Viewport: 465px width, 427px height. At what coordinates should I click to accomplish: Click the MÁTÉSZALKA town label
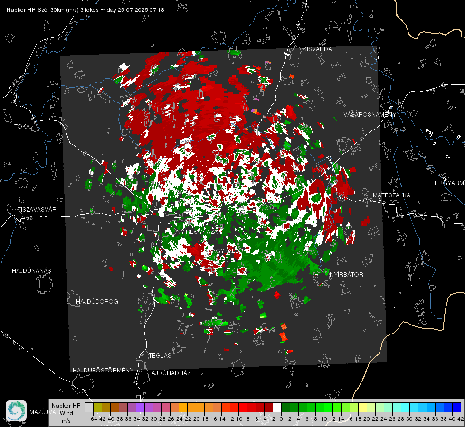391,195
